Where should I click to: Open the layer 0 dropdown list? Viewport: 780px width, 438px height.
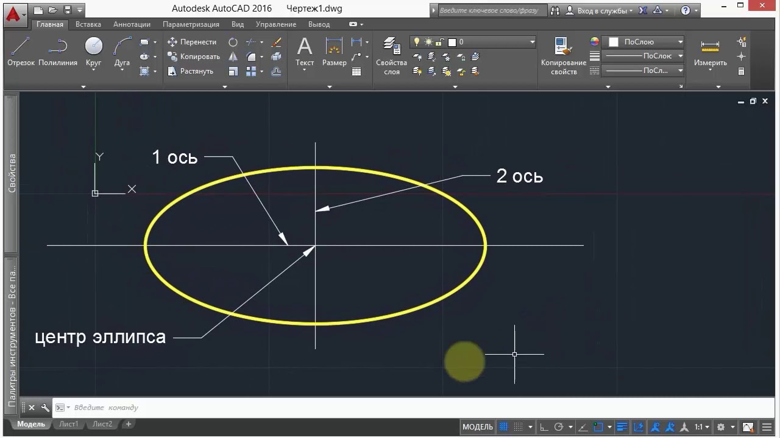click(x=532, y=42)
